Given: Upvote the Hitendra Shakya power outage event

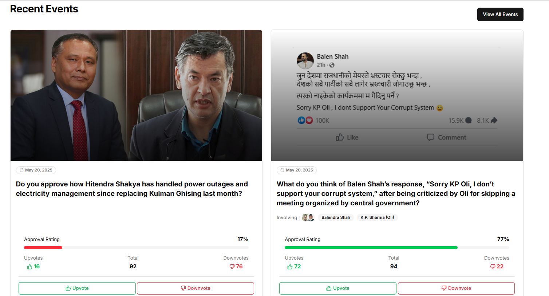Looking at the screenshot, I should pos(77,288).
